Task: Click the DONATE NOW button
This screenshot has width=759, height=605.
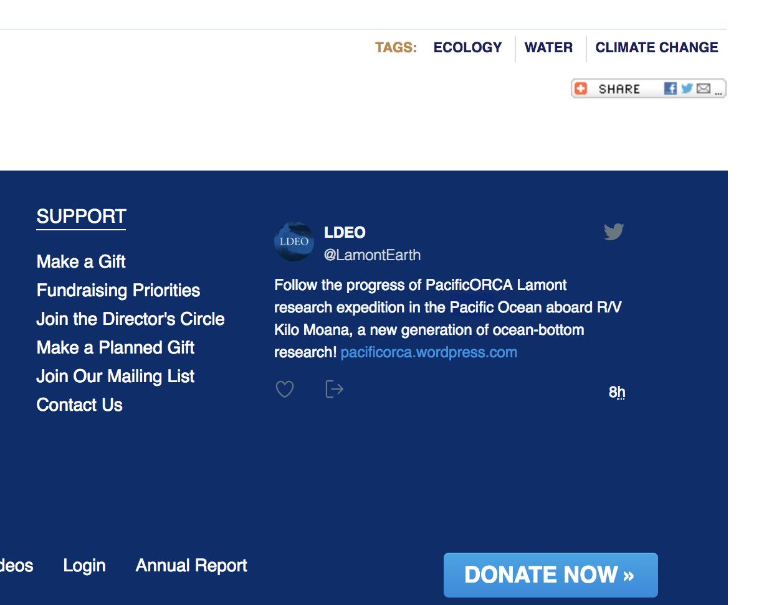Action: click(x=551, y=575)
